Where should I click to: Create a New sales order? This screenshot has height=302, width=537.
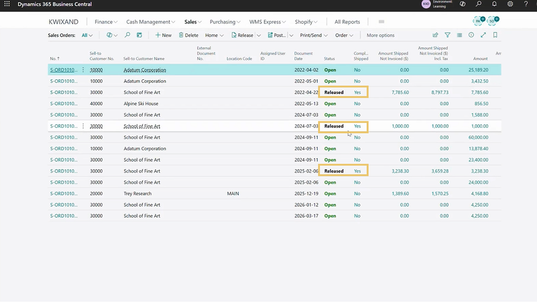[x=163, y=35]
